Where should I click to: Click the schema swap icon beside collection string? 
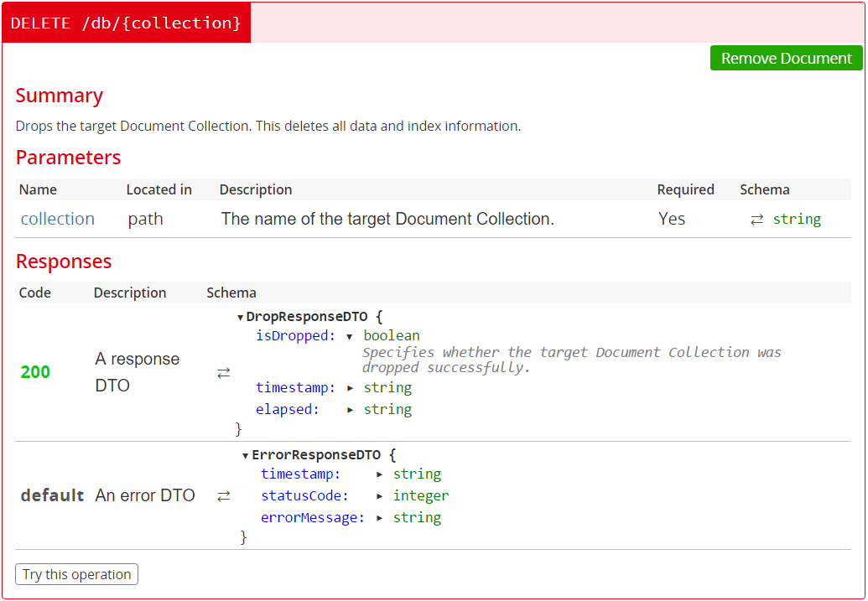756,220
